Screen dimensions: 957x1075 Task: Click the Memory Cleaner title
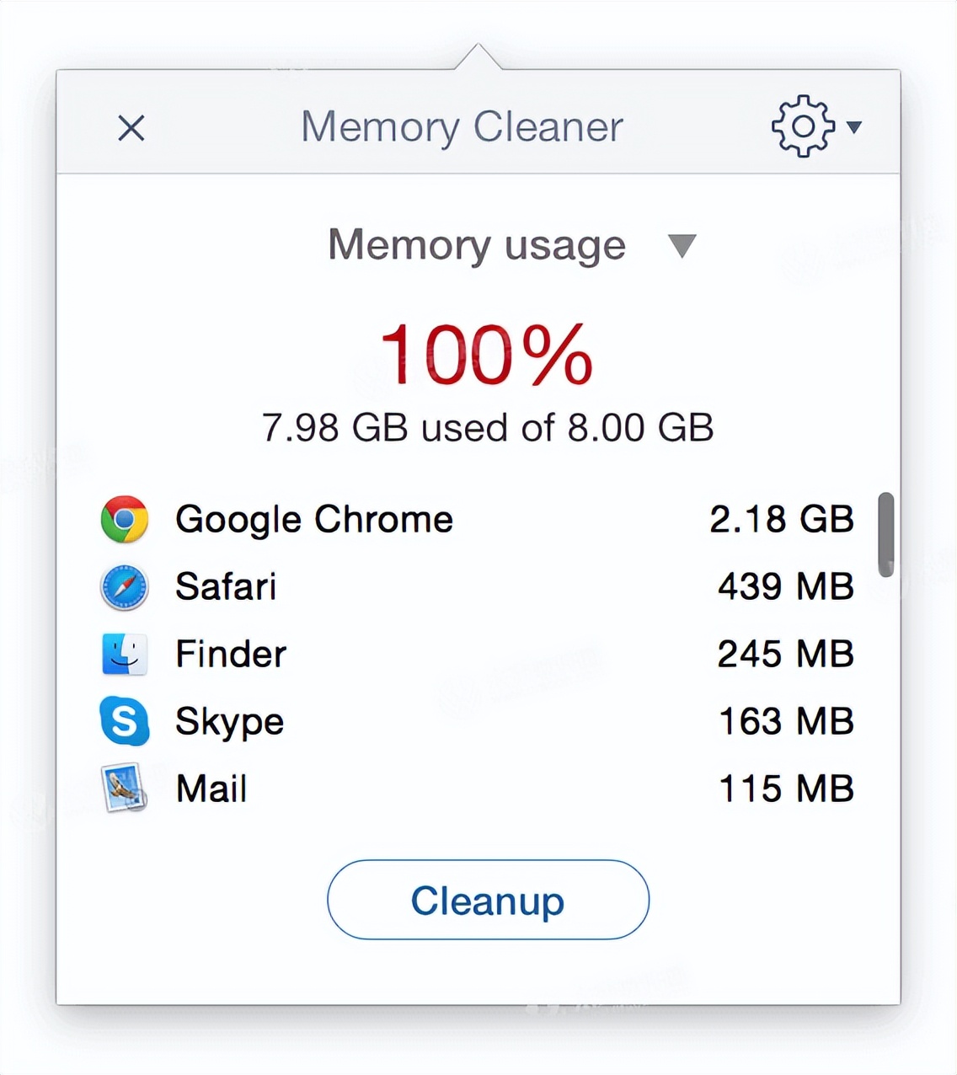click(x=462, y=127)
